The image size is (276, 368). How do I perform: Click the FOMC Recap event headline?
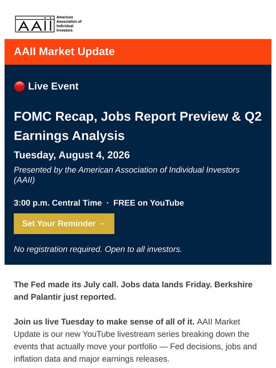138,126
